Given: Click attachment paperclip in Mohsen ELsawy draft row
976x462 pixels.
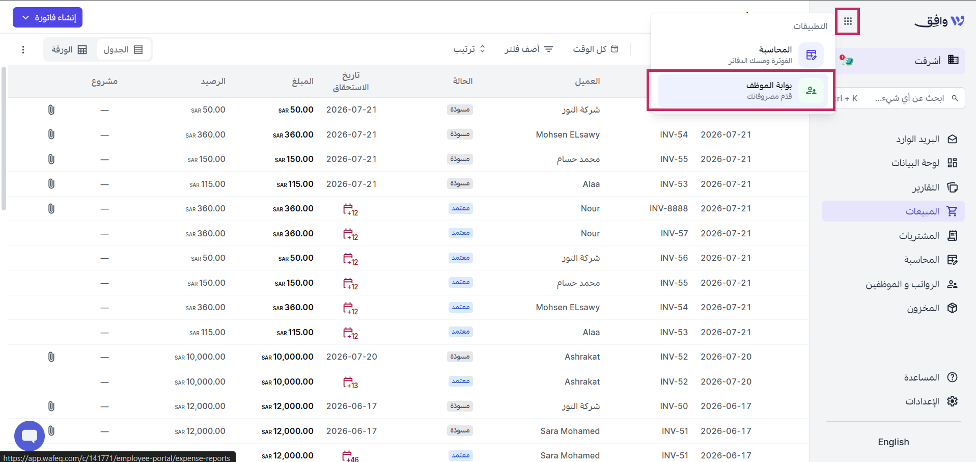Looking at the screenshot, I should coord(51,134).
